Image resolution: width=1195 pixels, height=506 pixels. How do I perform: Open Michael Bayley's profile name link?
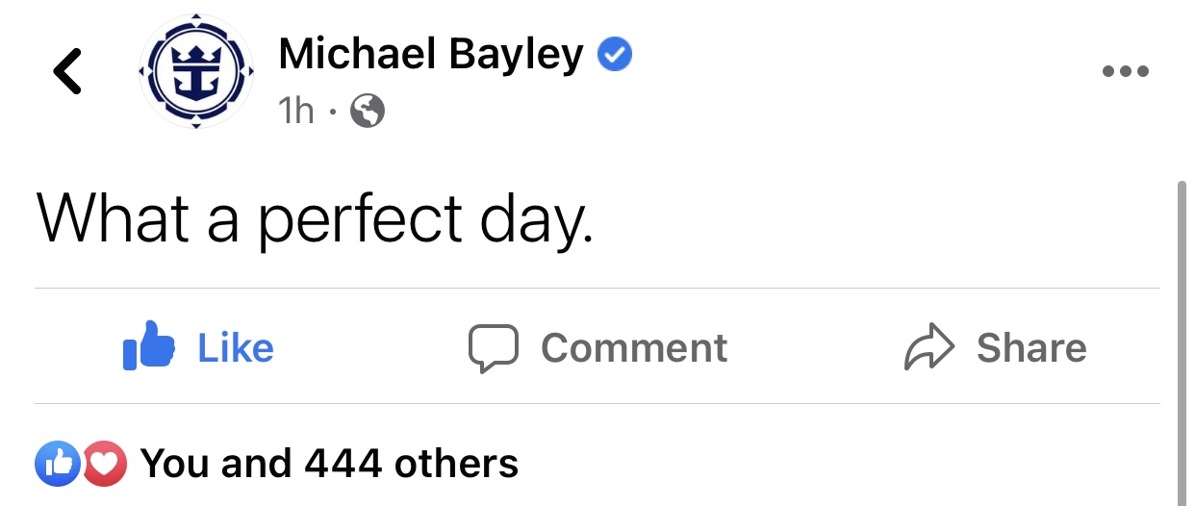tap(431, 55)
